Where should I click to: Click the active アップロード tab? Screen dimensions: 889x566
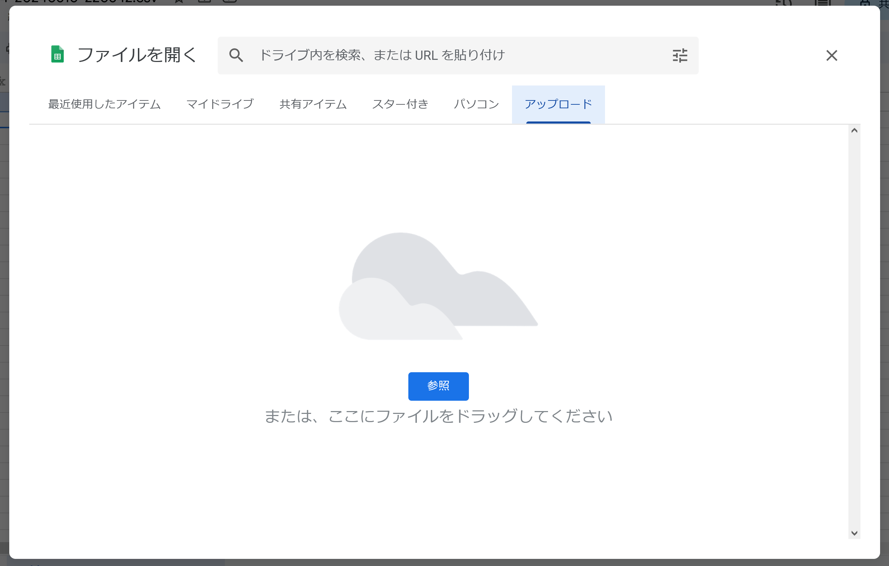pos(558,104)
